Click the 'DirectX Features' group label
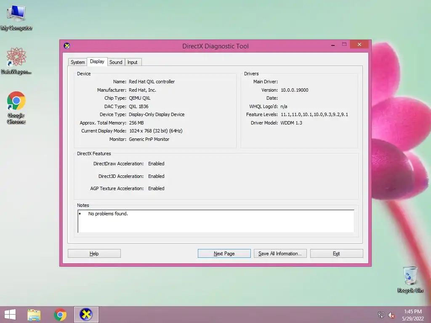The width and height of the screenshot is (431, 323). 94,154
